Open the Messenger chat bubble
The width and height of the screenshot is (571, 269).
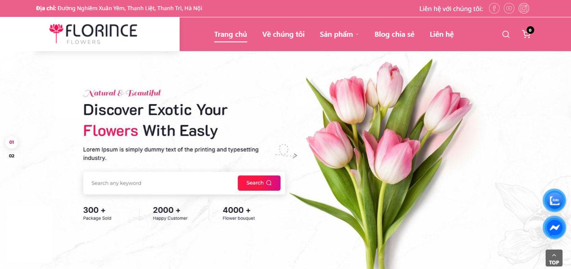(x=554, y=228)
